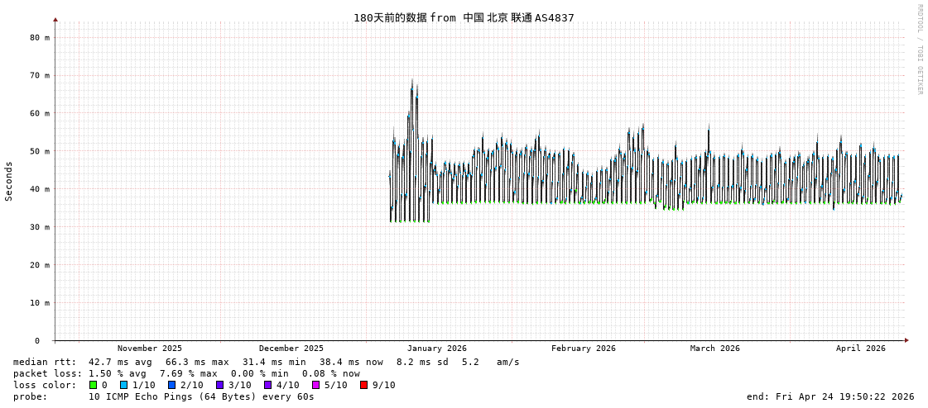Click the violet 4/10 loss swatch
Image resolution: width=928 pixels, height=408 pixels.
268,385
